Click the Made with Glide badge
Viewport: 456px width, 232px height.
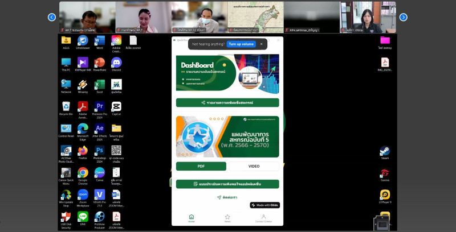pos(264,205)
